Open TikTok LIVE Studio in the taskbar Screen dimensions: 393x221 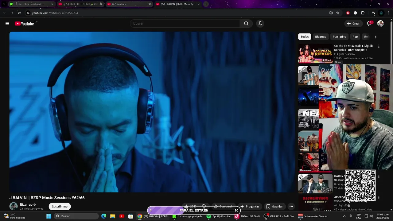coord(247,216)
